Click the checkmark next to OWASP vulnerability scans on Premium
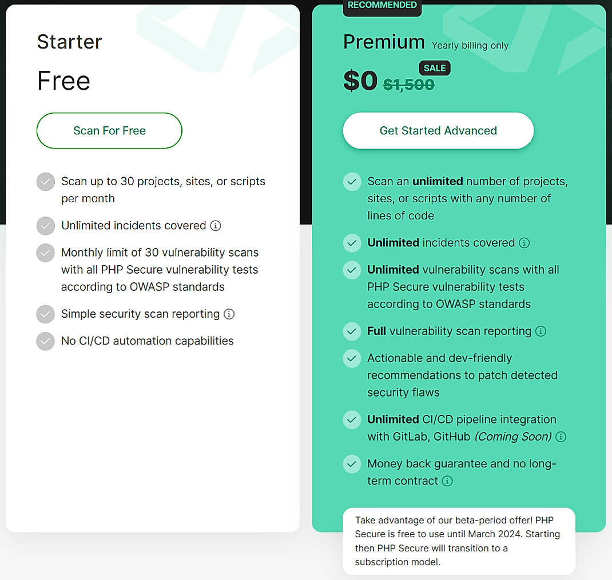This screenshot has height=580, width=612. (352, 270)
